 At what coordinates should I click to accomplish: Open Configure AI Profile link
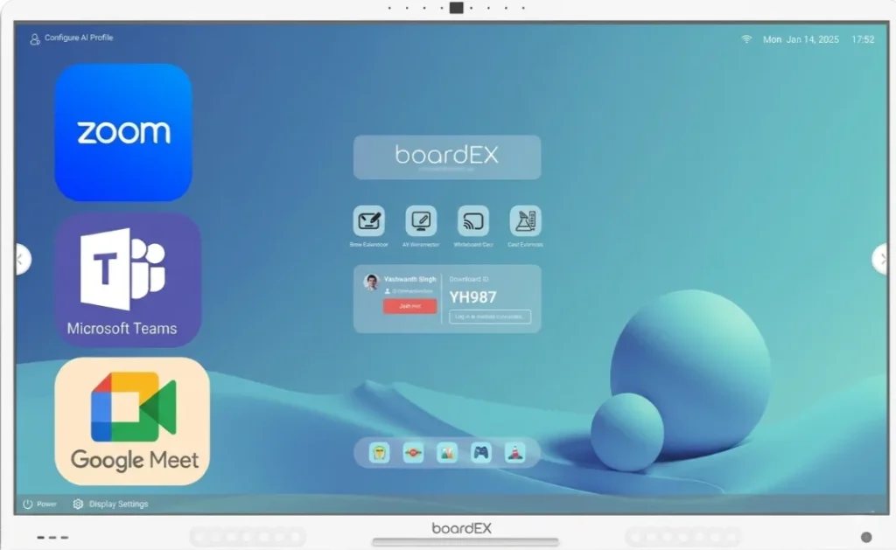[79, 38]
